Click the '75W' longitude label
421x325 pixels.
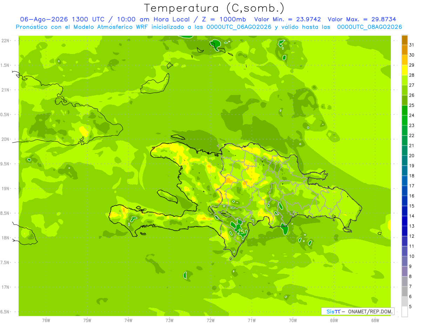(87, 320)
